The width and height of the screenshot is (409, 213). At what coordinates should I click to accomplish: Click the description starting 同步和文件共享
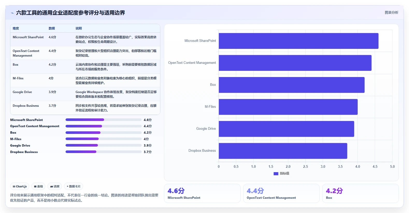click(x=116, y=108)
